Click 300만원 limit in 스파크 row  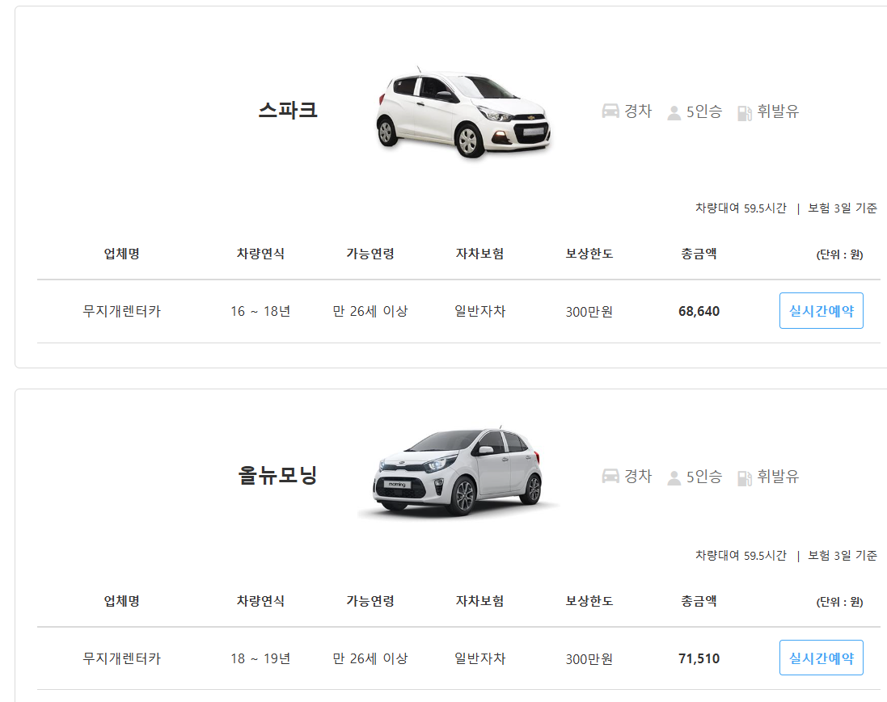[x=589, y=312]
